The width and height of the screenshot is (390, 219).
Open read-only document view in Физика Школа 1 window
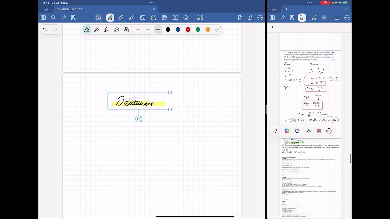tap(73, 18)
